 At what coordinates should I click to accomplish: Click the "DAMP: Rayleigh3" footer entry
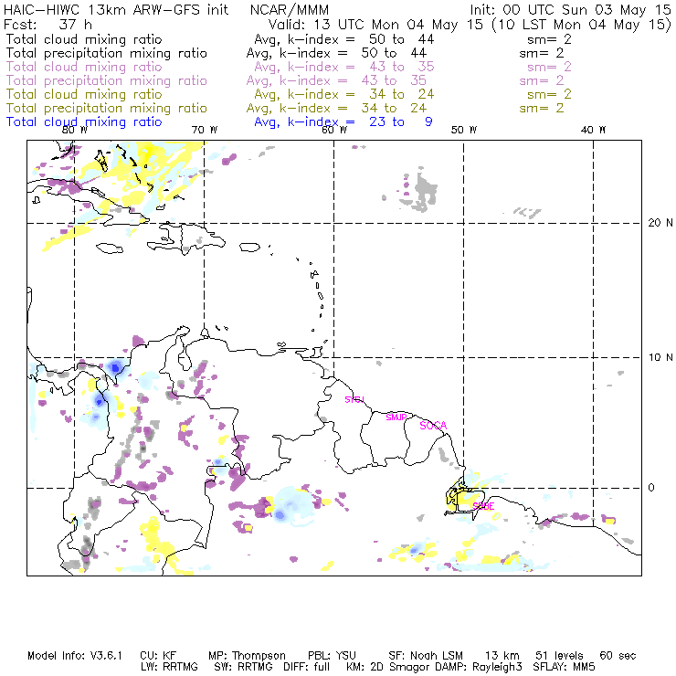[x=479, y=667]
